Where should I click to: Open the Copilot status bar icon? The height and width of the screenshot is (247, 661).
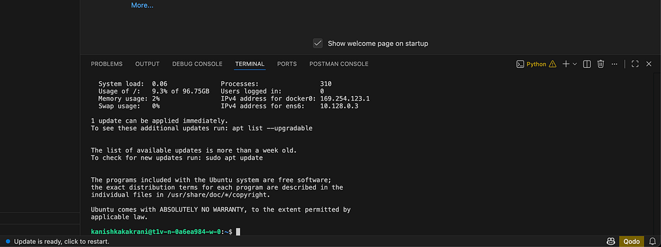coord(611,242)
